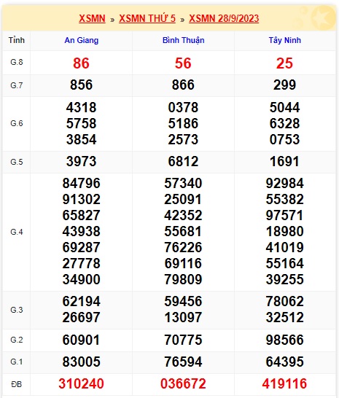Open the XSMN breadcrumb link
The image size is (339, 398).
pos(92,18)
